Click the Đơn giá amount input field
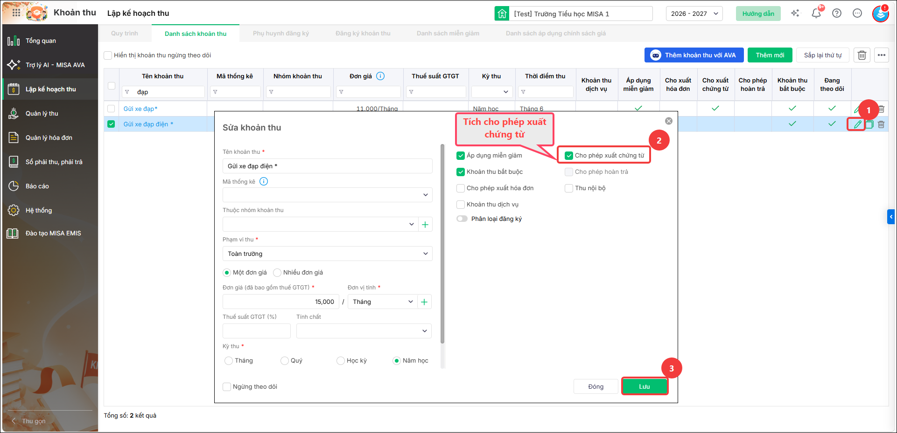897x433 pixels. click(281, 302)
